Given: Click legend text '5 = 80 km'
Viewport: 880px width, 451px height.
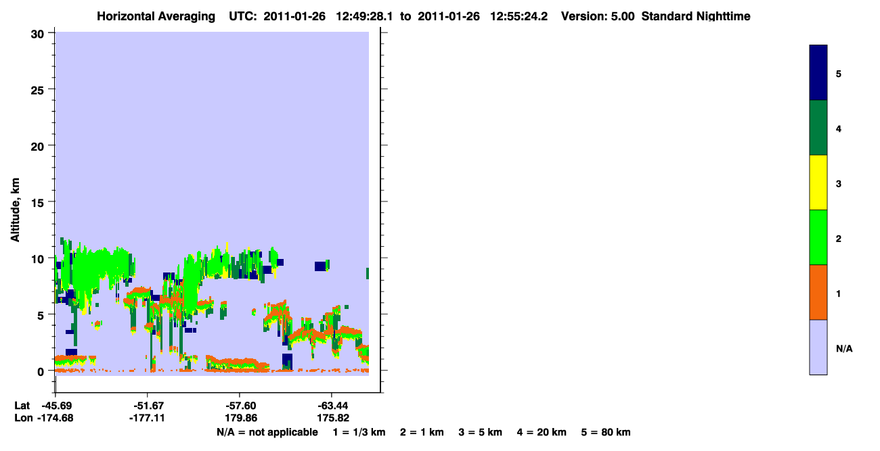Looking at the screenshot, I should [606, 432].
